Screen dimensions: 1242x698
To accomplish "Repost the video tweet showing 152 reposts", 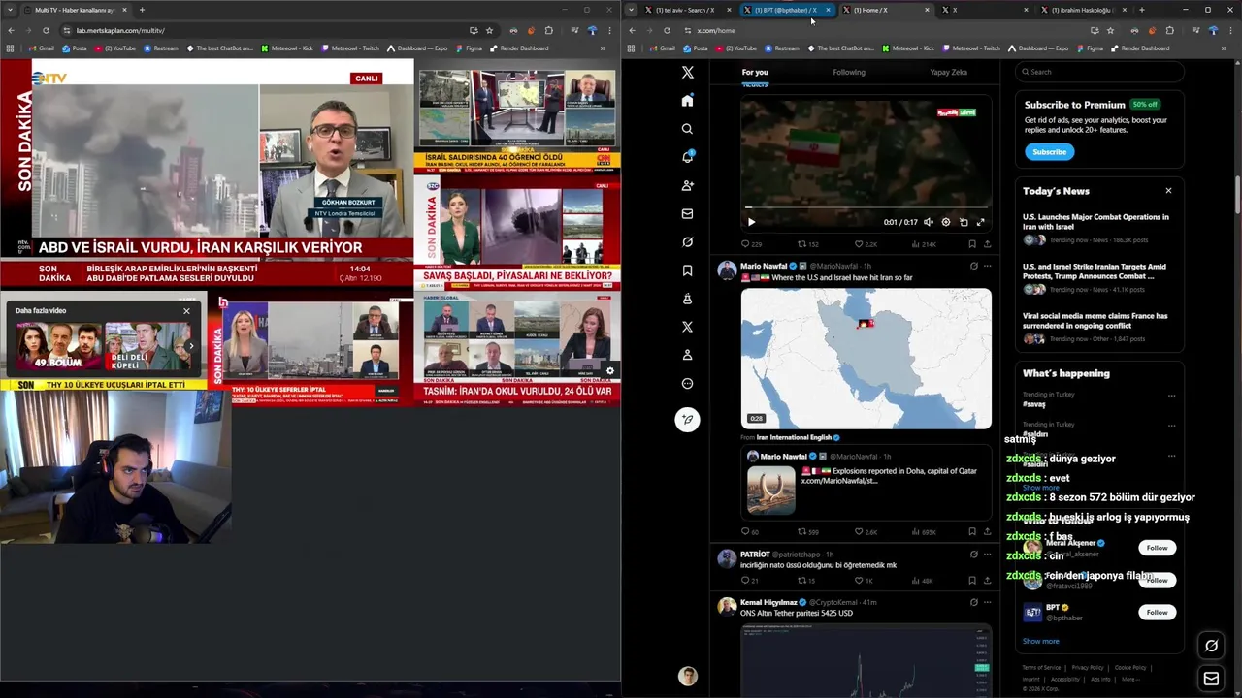I will [808, 244].
